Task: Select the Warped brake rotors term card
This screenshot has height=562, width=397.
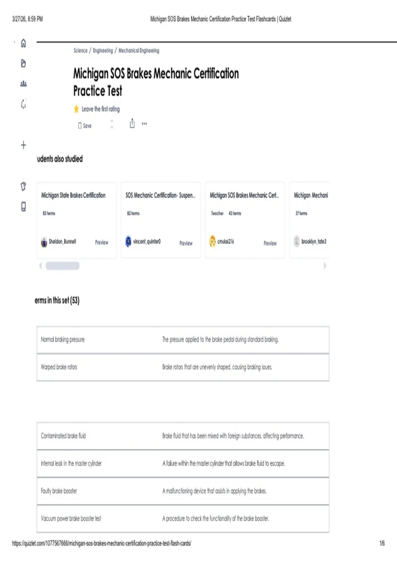Action: pos(183,367)
